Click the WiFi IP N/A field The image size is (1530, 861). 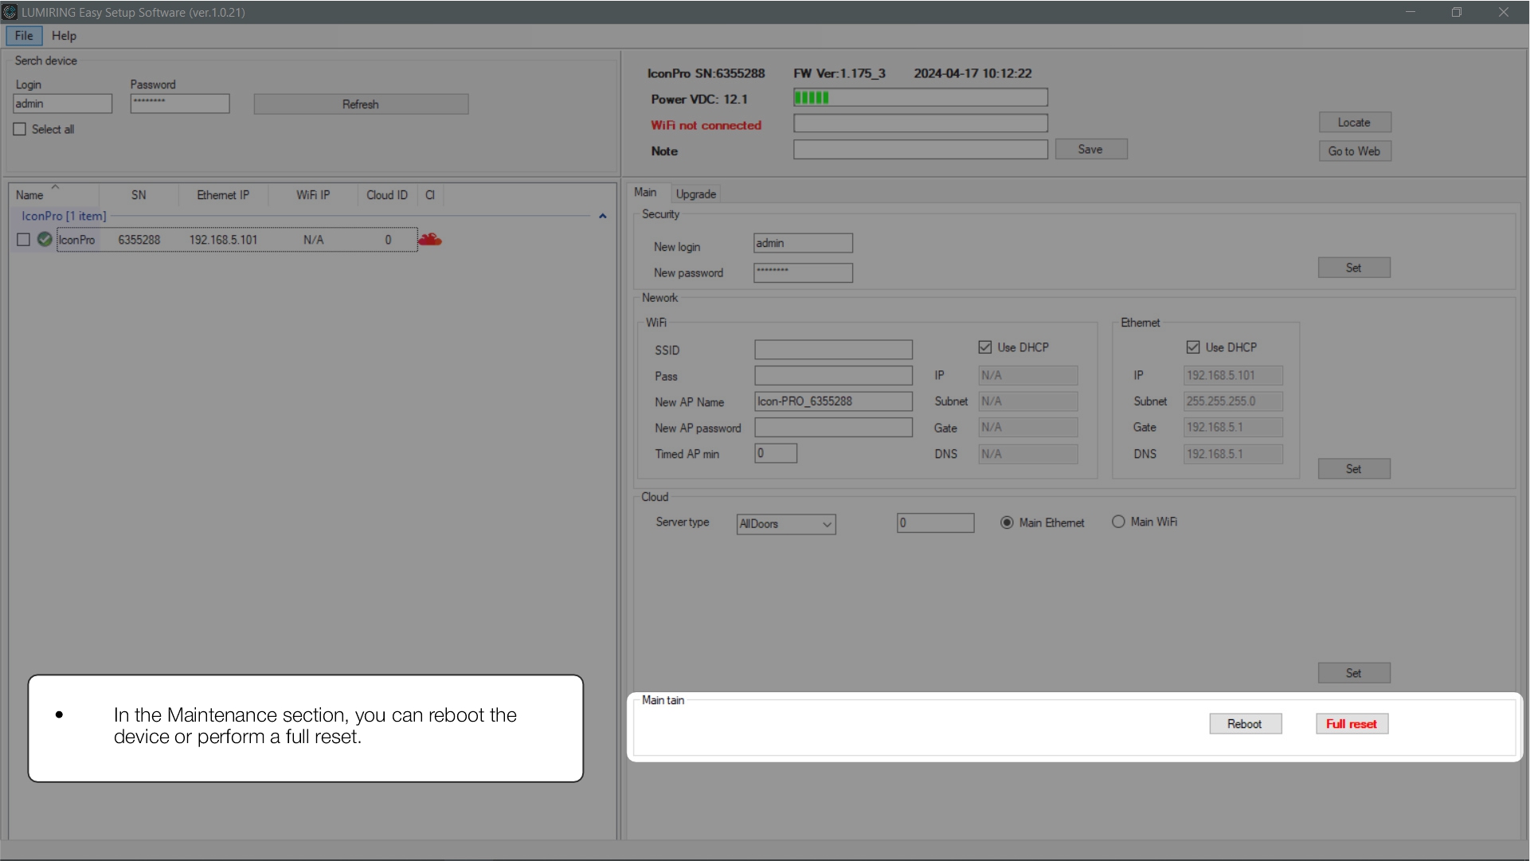point(1028,375)
